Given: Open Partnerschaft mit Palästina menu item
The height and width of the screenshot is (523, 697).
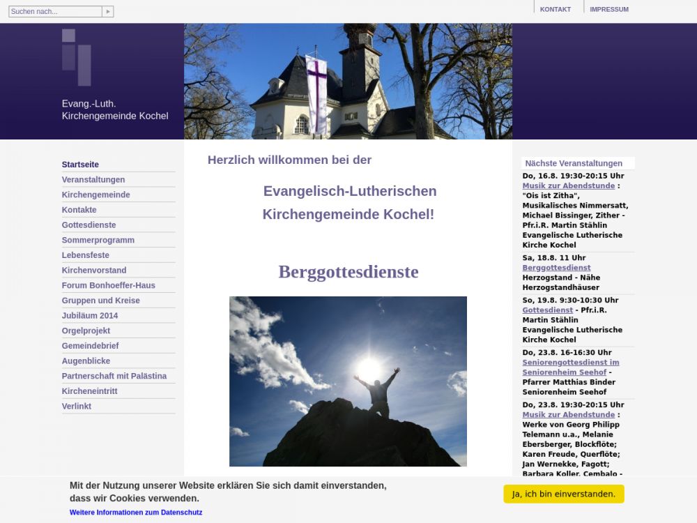Looking at the screenshot, I should [x=114, y=376].
